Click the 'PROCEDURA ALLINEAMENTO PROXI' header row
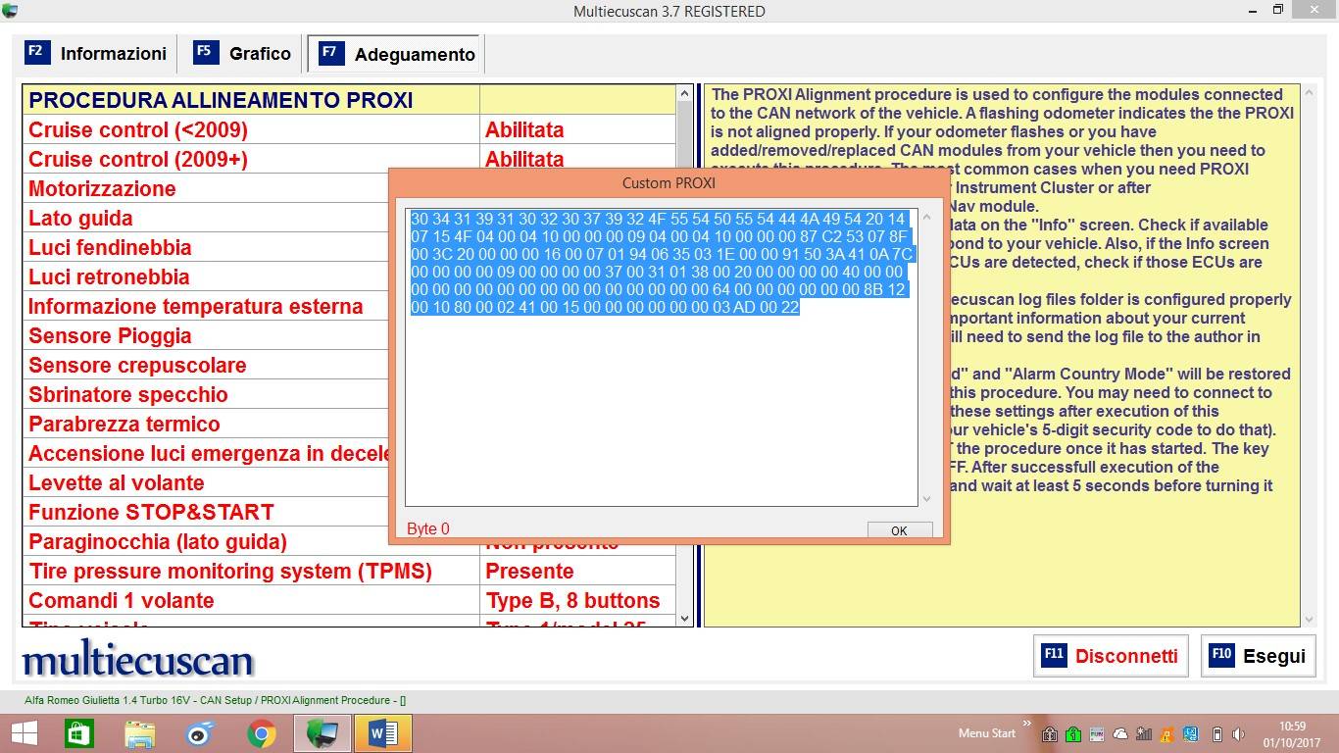The image size is (1339, 753). click(349, 100)
